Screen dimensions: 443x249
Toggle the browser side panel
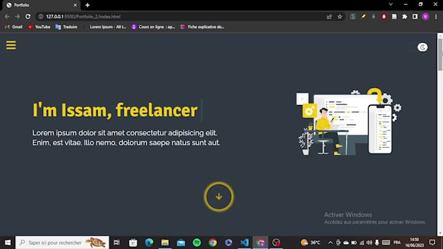(415, 17)
